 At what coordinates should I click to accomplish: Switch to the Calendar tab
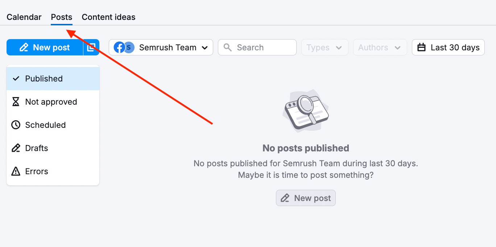[x=24, y=17]
